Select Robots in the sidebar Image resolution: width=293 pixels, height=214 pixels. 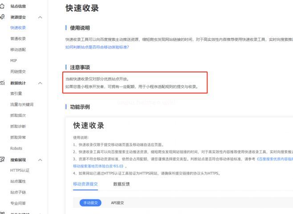coord(16,148)
